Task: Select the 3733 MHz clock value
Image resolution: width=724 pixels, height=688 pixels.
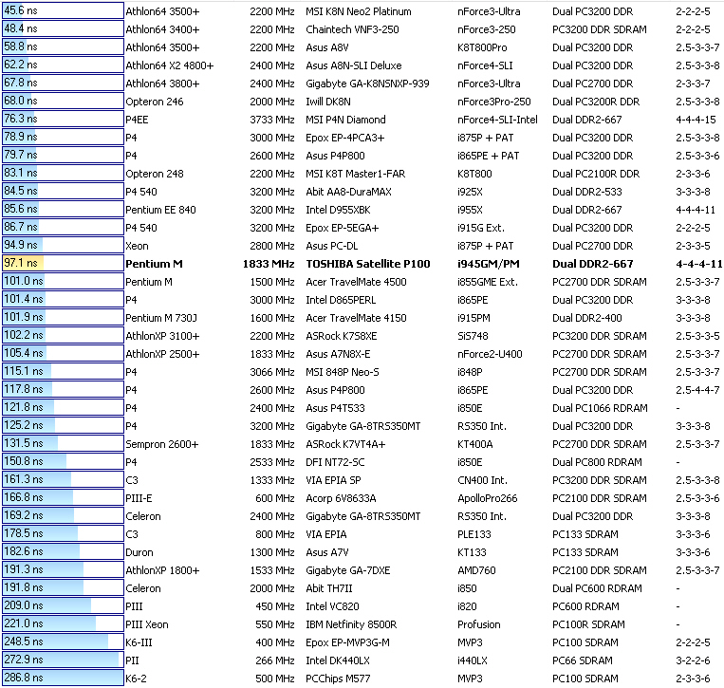Action: [x=272, y=120]
